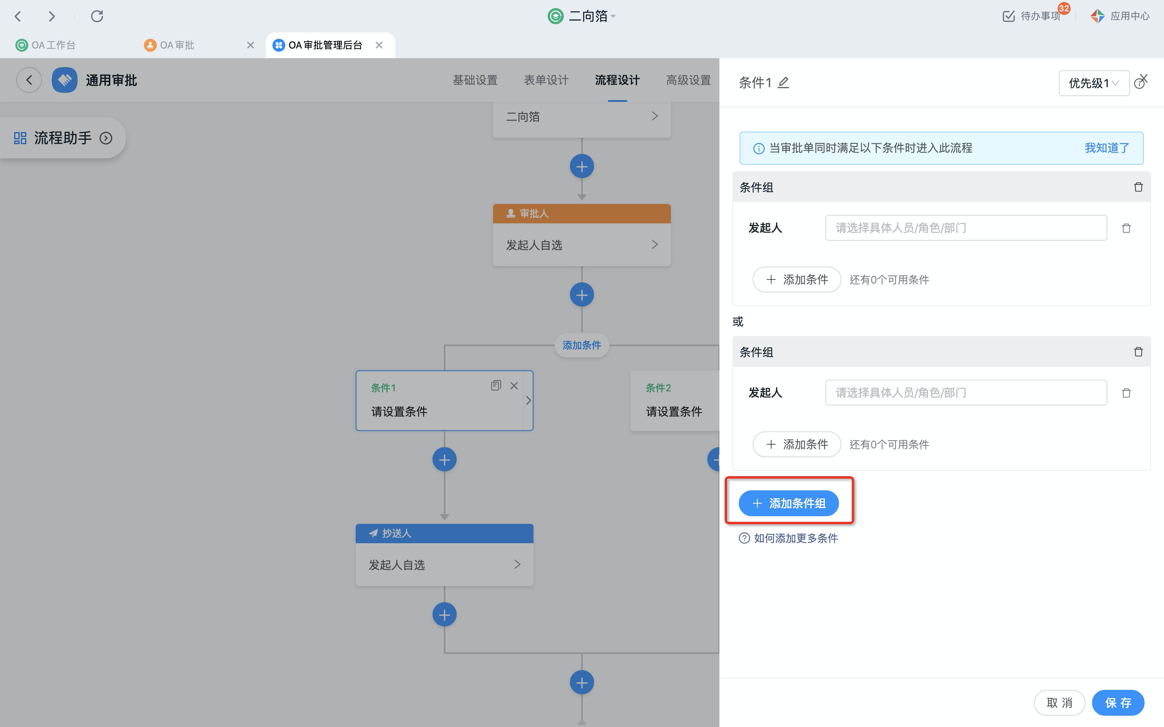The width and height of the screenshot is (1164, 727).
Task: Click the second 发起人 selection input field
Action: pos(965,393)
